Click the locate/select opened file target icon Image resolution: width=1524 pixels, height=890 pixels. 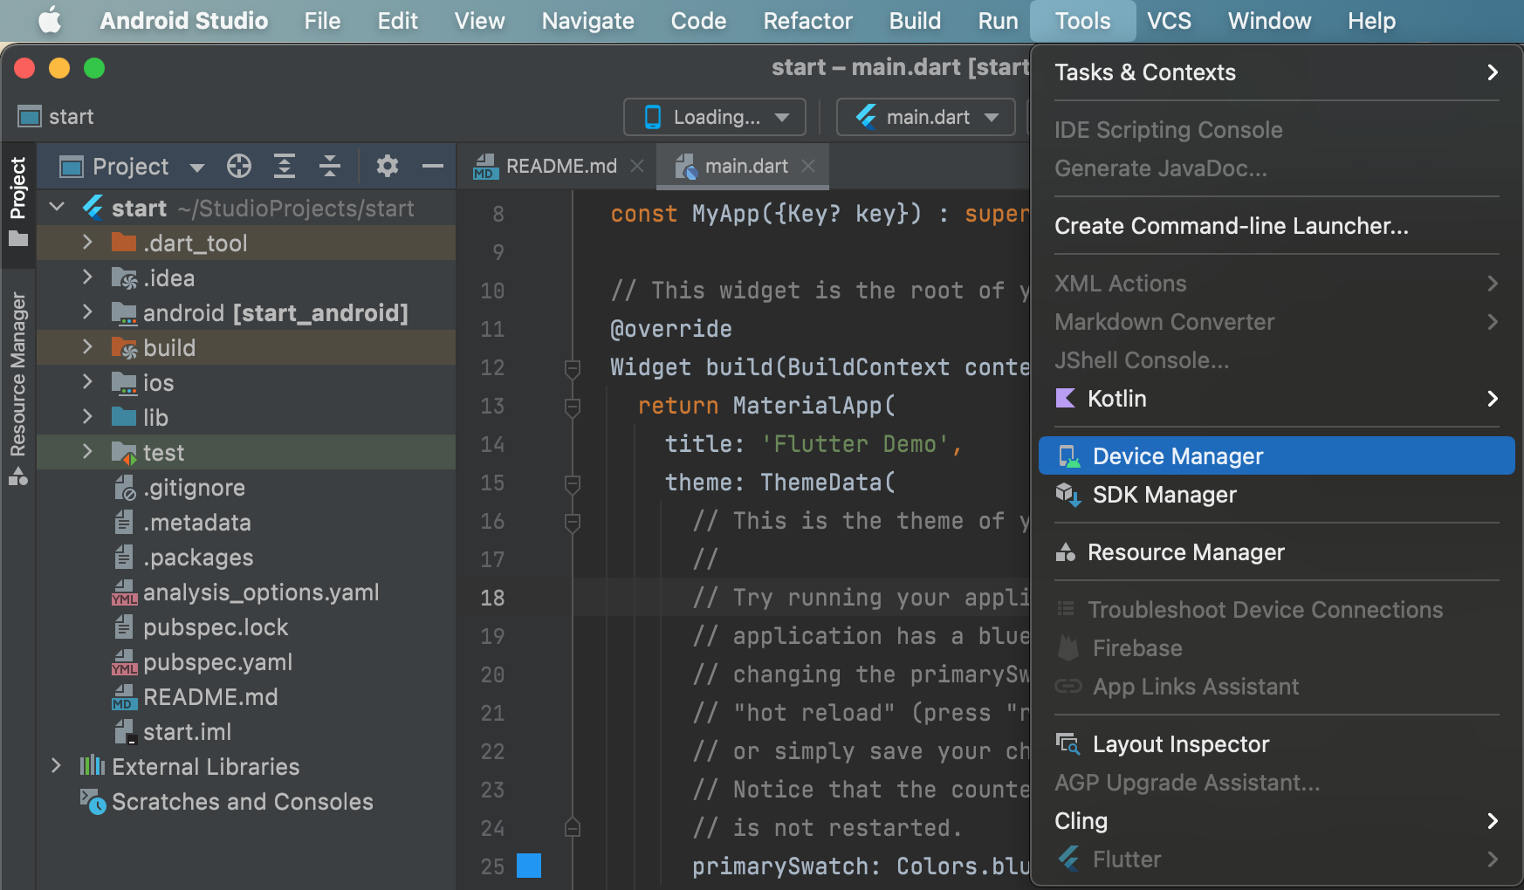(x=239, y=166)
